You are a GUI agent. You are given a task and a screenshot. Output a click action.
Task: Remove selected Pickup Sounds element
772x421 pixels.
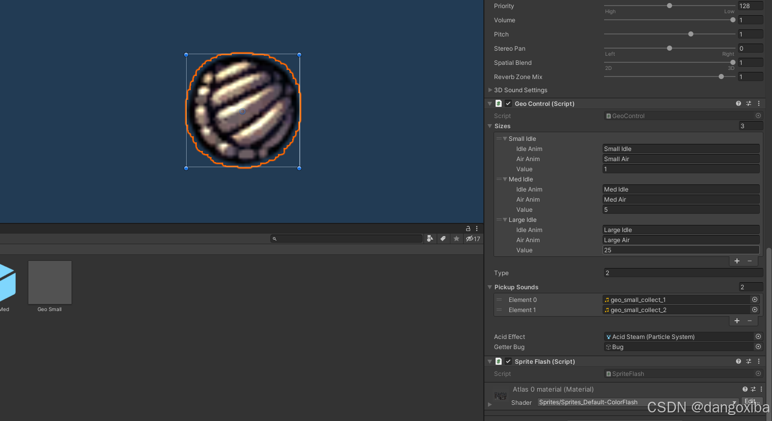pyautogui.click(x=750, y=321)
